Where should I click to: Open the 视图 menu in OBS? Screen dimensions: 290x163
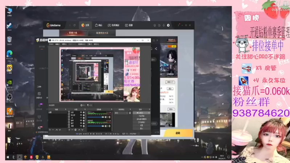64,44
